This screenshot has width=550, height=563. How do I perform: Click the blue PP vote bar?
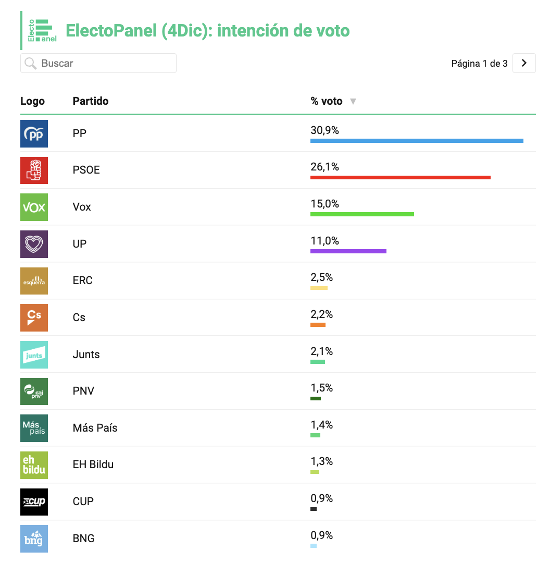pyautogui.click(x=417, y=141)
